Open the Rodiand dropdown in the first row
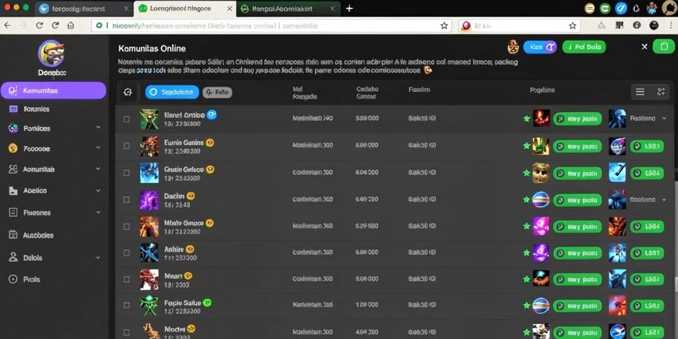Image resolution: width=678 pixels, height=339 pixels. point(665,118)
